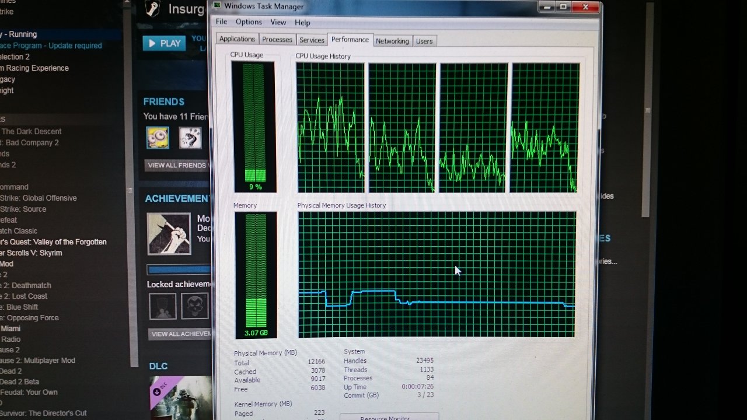Open the minion friend avatar in Steam

158,138
